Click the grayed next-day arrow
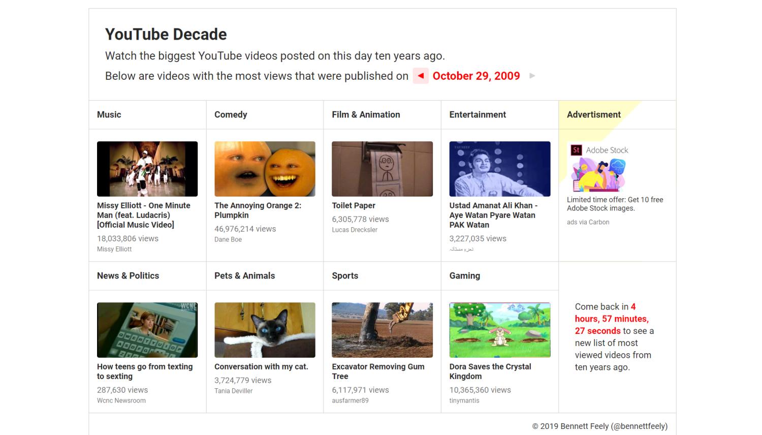762x435 pixels. click(532, 76)
